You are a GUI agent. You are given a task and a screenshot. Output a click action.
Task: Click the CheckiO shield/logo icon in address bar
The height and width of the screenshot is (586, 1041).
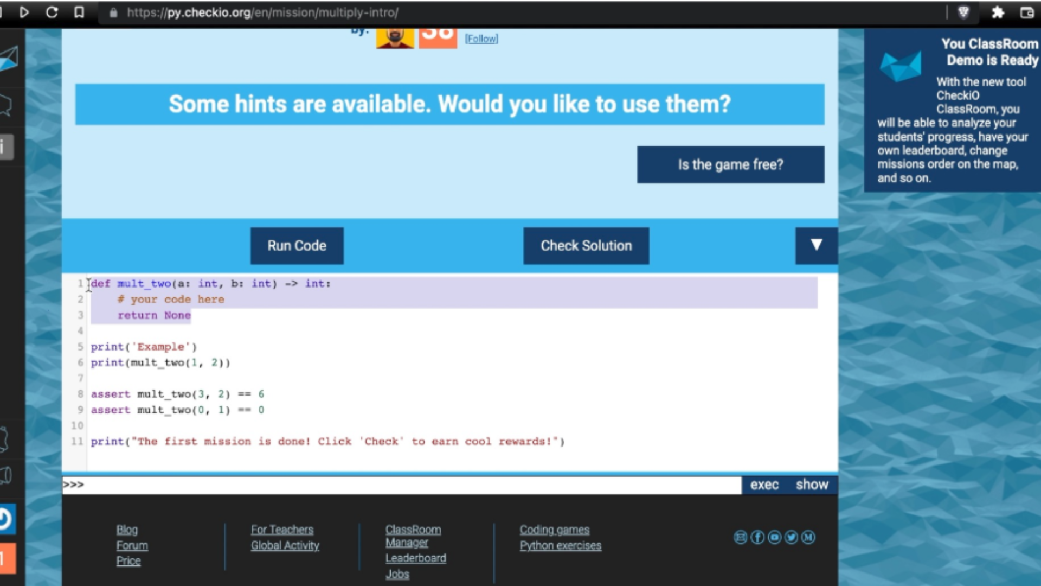point(965,12)
